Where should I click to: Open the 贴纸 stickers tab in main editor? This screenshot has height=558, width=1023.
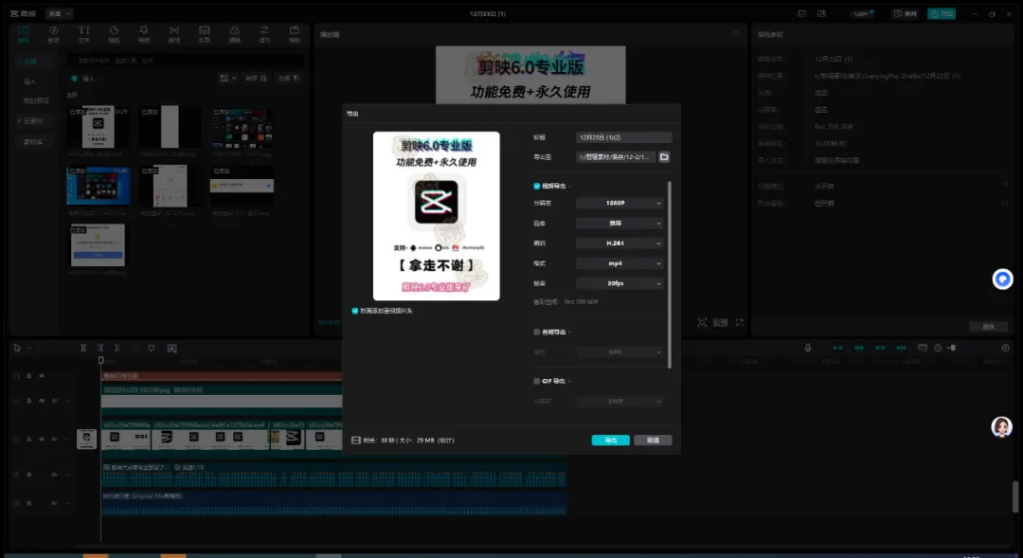click(115, 34)
